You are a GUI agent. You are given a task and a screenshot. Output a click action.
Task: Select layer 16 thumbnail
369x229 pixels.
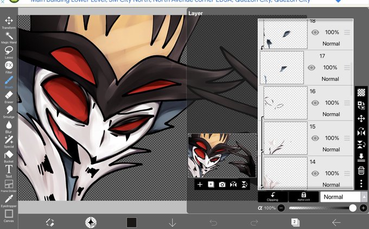click(285, 103)
